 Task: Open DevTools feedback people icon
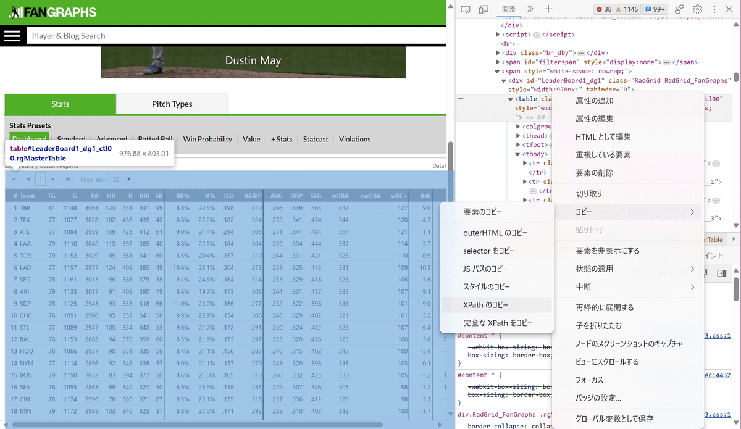tap(679, 9)
